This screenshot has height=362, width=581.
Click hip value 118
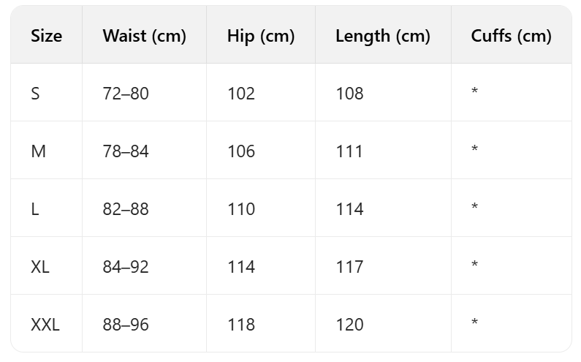pos(241,325)
